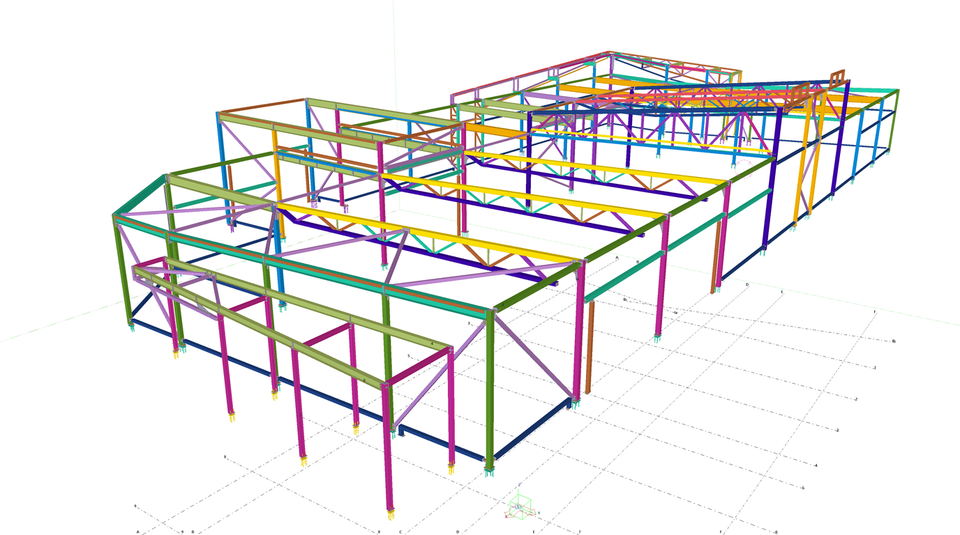The width and height of the screenshot is (960, 535).
Task: Select grid line label -5
Action: click(x=803, y=488)
